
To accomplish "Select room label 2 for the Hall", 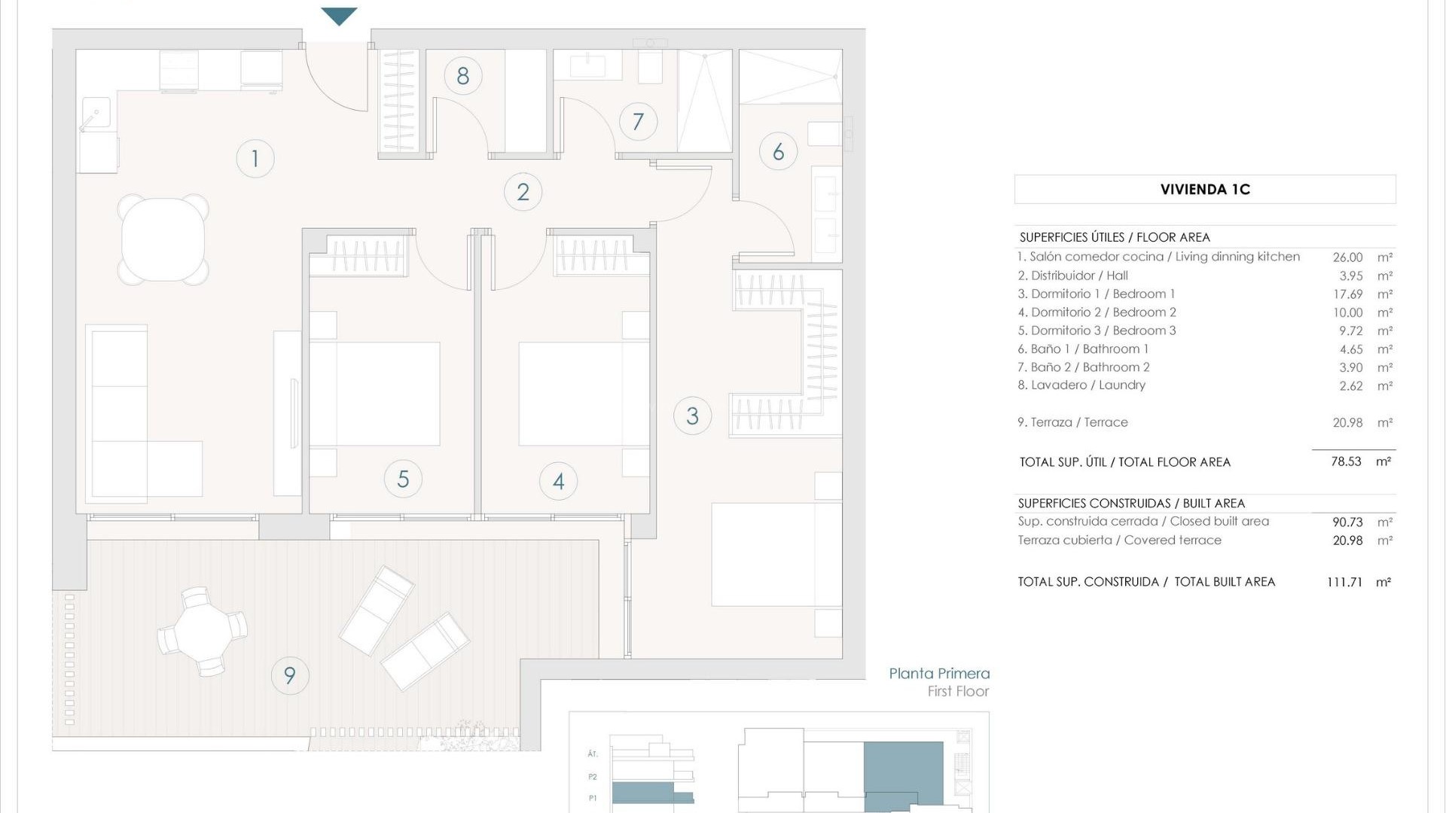I will (x=523, y=191).
